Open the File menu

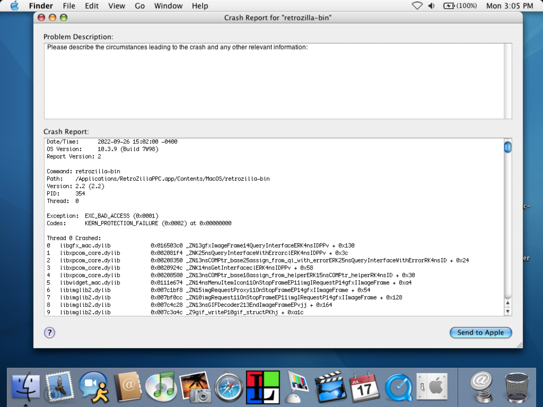tap(69, 6)
